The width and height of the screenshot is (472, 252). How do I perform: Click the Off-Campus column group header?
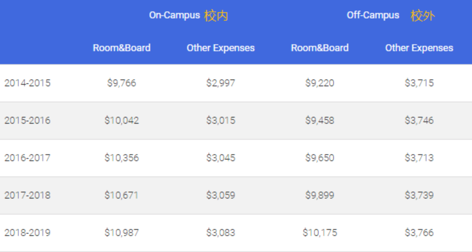coord(391,16)
